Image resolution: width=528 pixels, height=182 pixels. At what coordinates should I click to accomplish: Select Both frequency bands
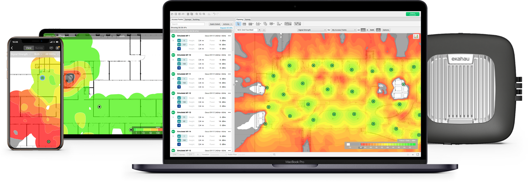372,30
